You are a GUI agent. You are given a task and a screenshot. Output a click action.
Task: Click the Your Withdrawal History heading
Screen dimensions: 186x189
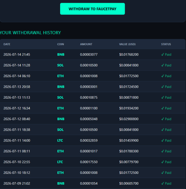pyautogui.click(x=30, y=33)
